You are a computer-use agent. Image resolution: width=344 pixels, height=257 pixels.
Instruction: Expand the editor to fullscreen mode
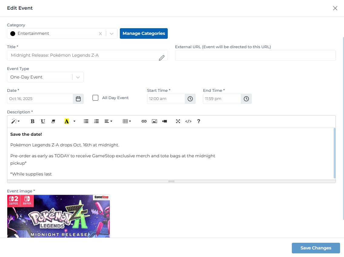click(x=178, y=121)
